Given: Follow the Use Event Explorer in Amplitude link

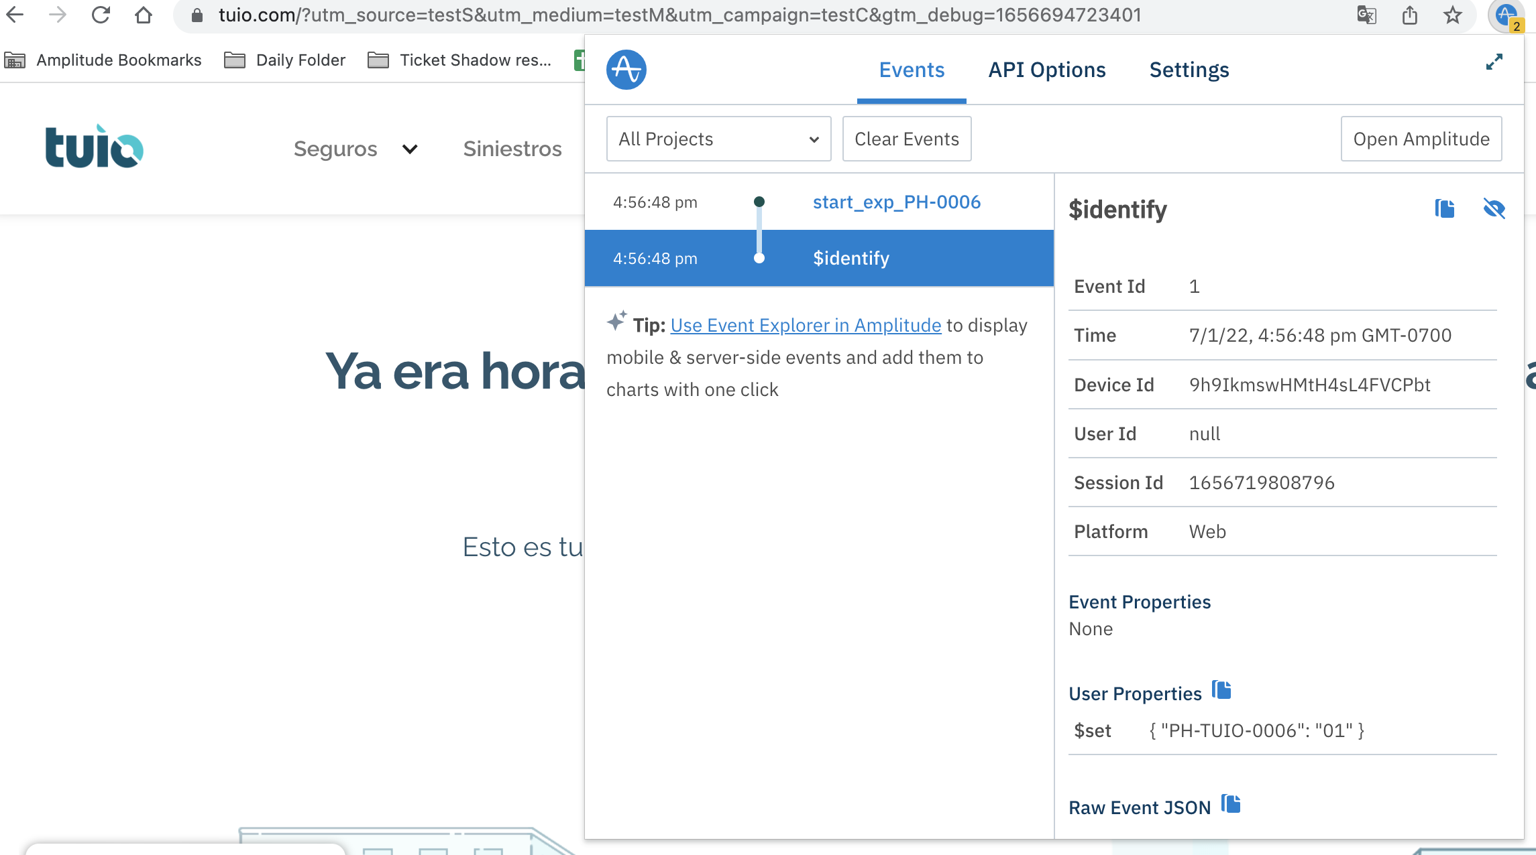Looking at the screenshot, I should (x=806, y=325).
